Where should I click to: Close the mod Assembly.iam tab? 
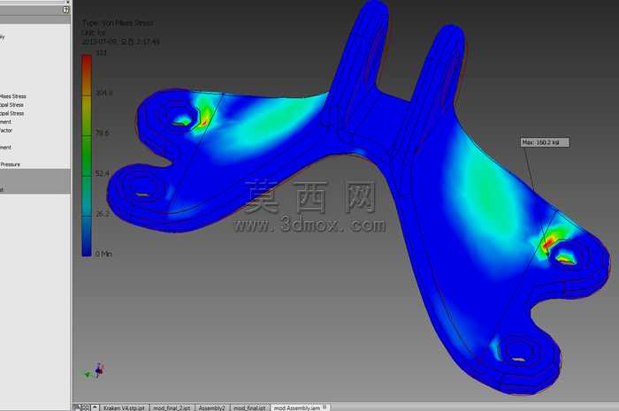click(x=325, y=407)
